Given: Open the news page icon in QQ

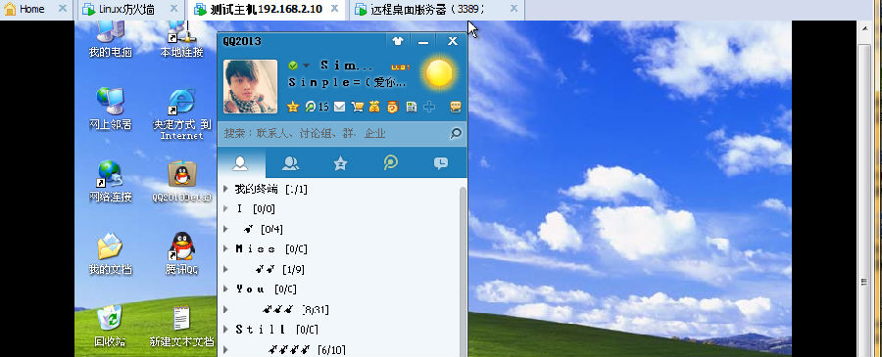Looking at the screenshot, I should tap(412, 106).
